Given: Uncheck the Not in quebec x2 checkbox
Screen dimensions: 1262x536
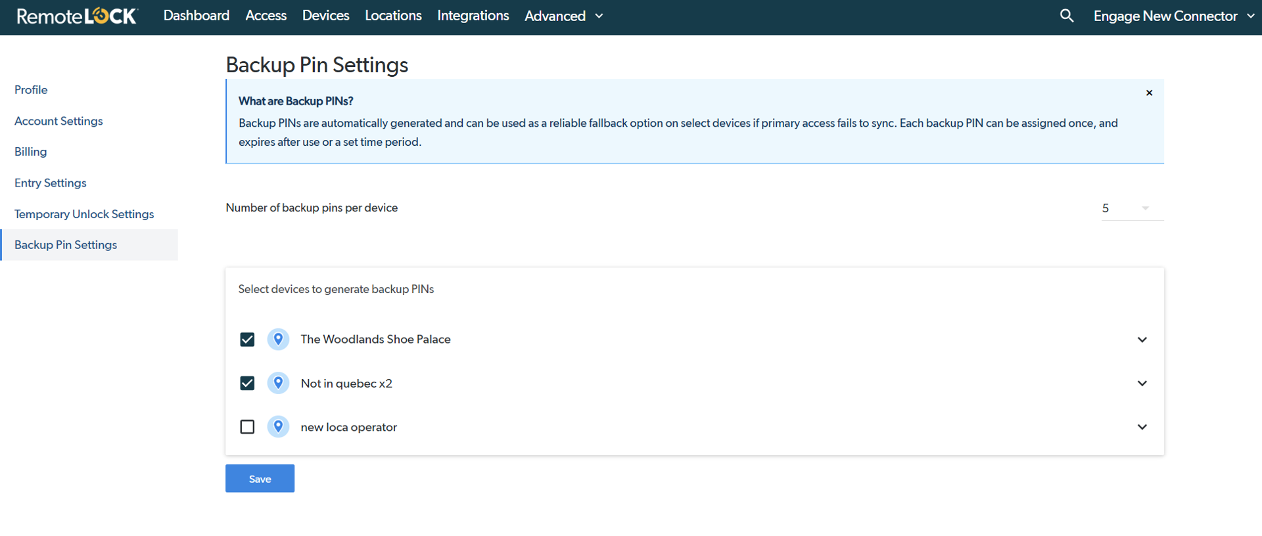Looking at the screenshot, I should [247, 383].
